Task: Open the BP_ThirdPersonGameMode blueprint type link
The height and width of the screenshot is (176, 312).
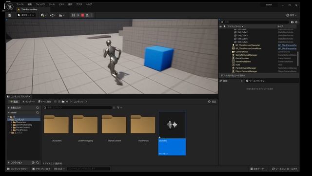Action: 287,48
